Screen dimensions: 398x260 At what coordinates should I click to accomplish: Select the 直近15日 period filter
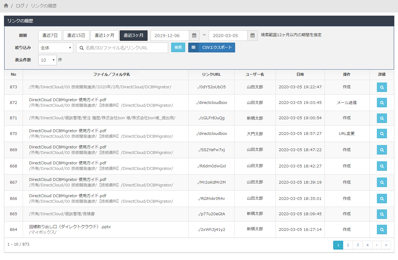click(76, 36)
